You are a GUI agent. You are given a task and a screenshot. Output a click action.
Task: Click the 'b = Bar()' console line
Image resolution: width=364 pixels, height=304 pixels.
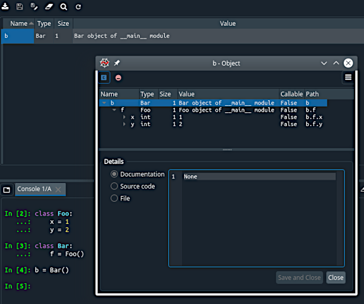click(x=52, y=270)
